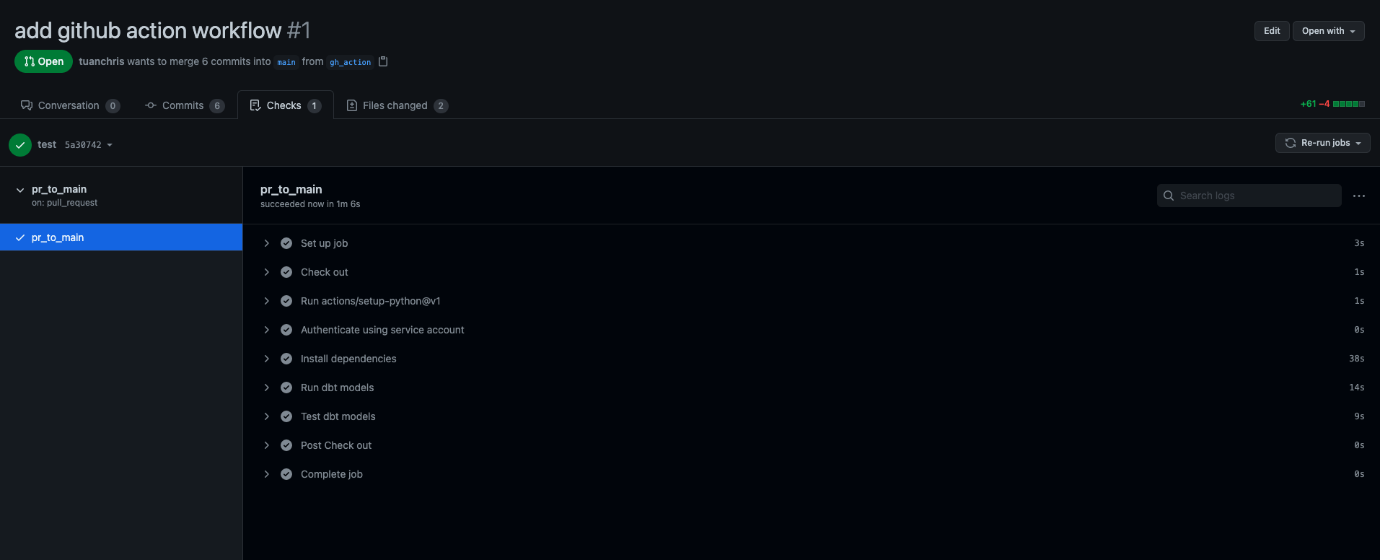Switch to the Conversation tab
Image resolution: width=1380 pixels, height=560 pixels.
tap(70, 105)
